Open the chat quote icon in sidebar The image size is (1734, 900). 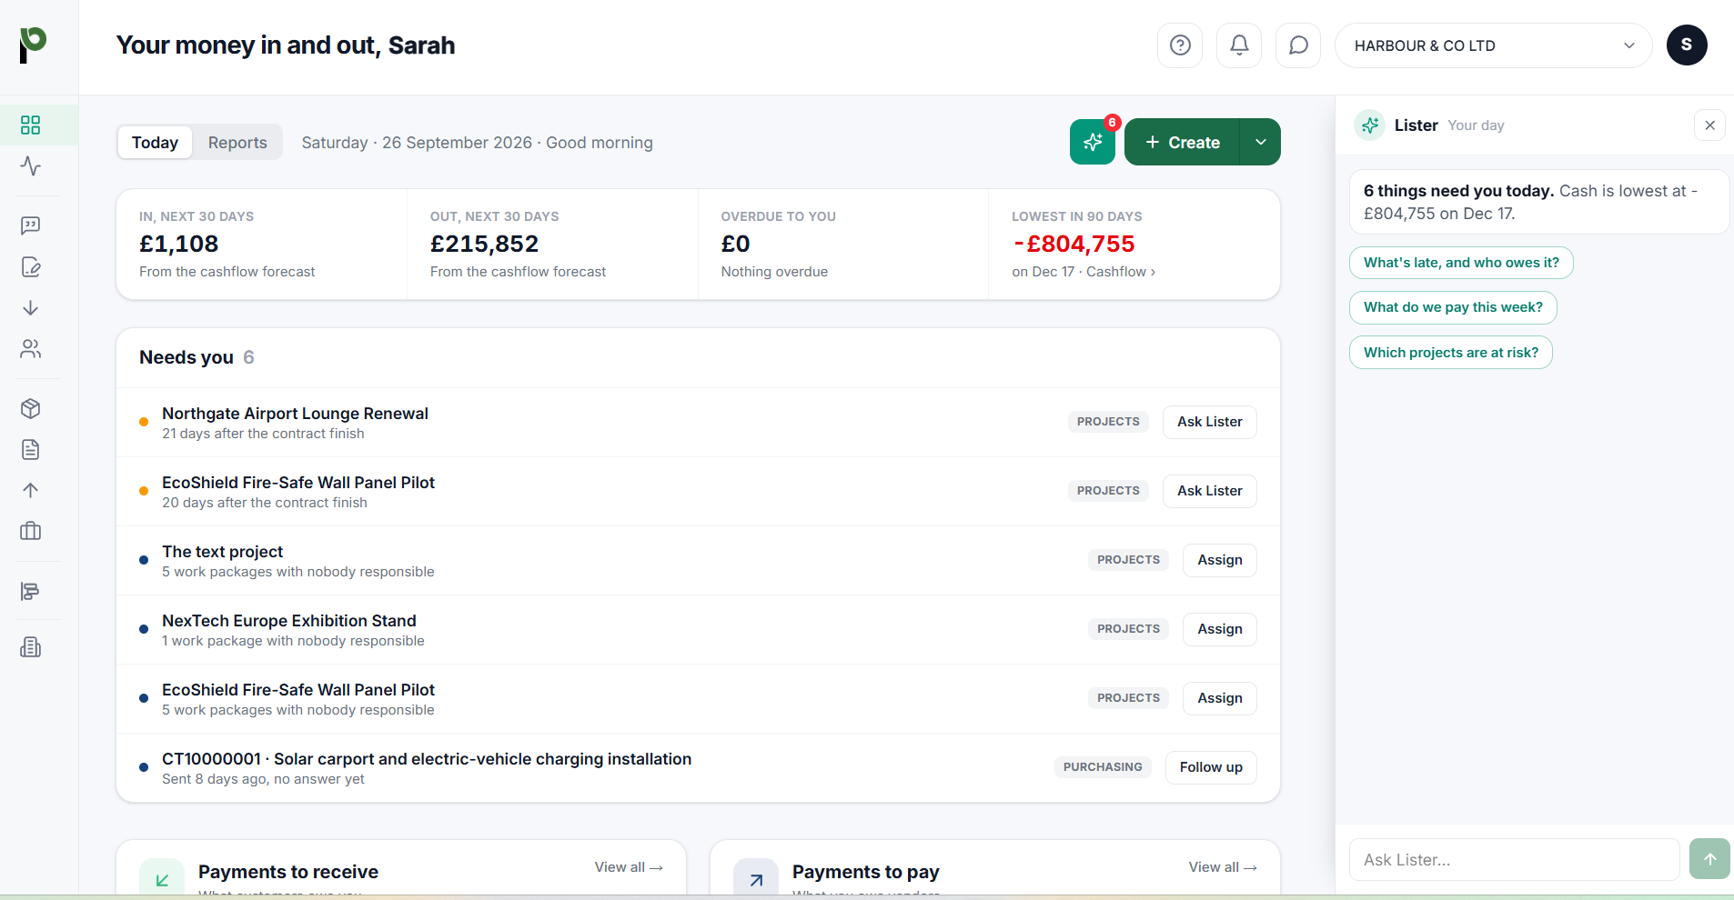(31, 225)
